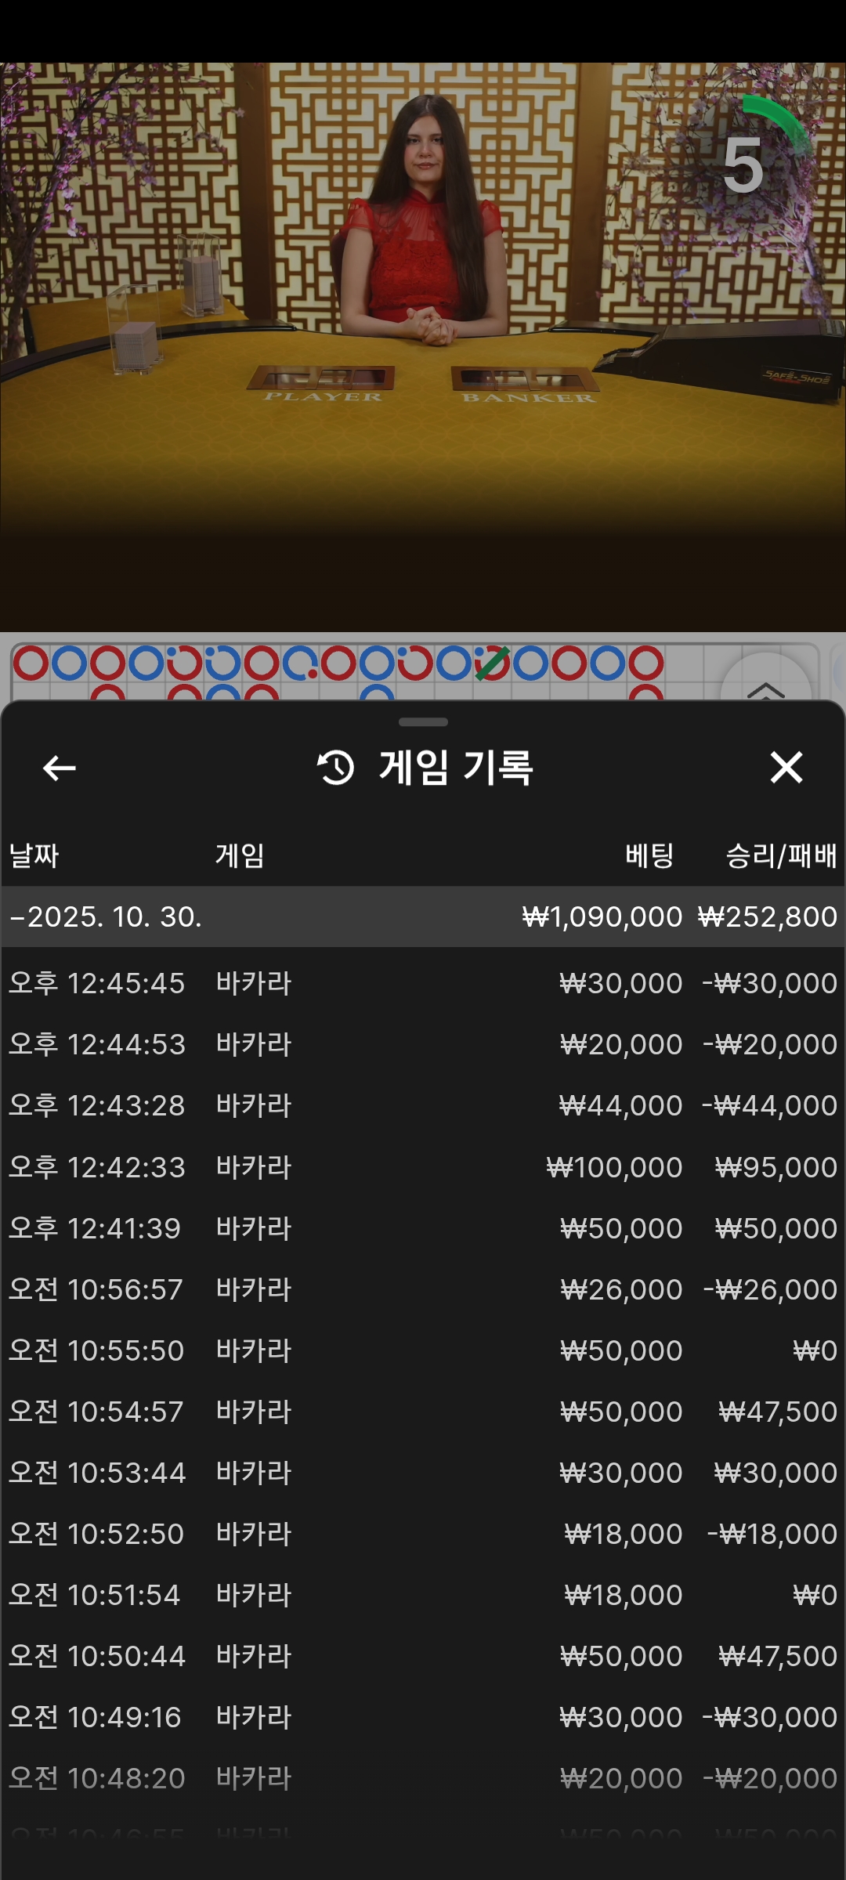
Task: Click the 승리/패배 column header
Action: click(x=781, y=855)
